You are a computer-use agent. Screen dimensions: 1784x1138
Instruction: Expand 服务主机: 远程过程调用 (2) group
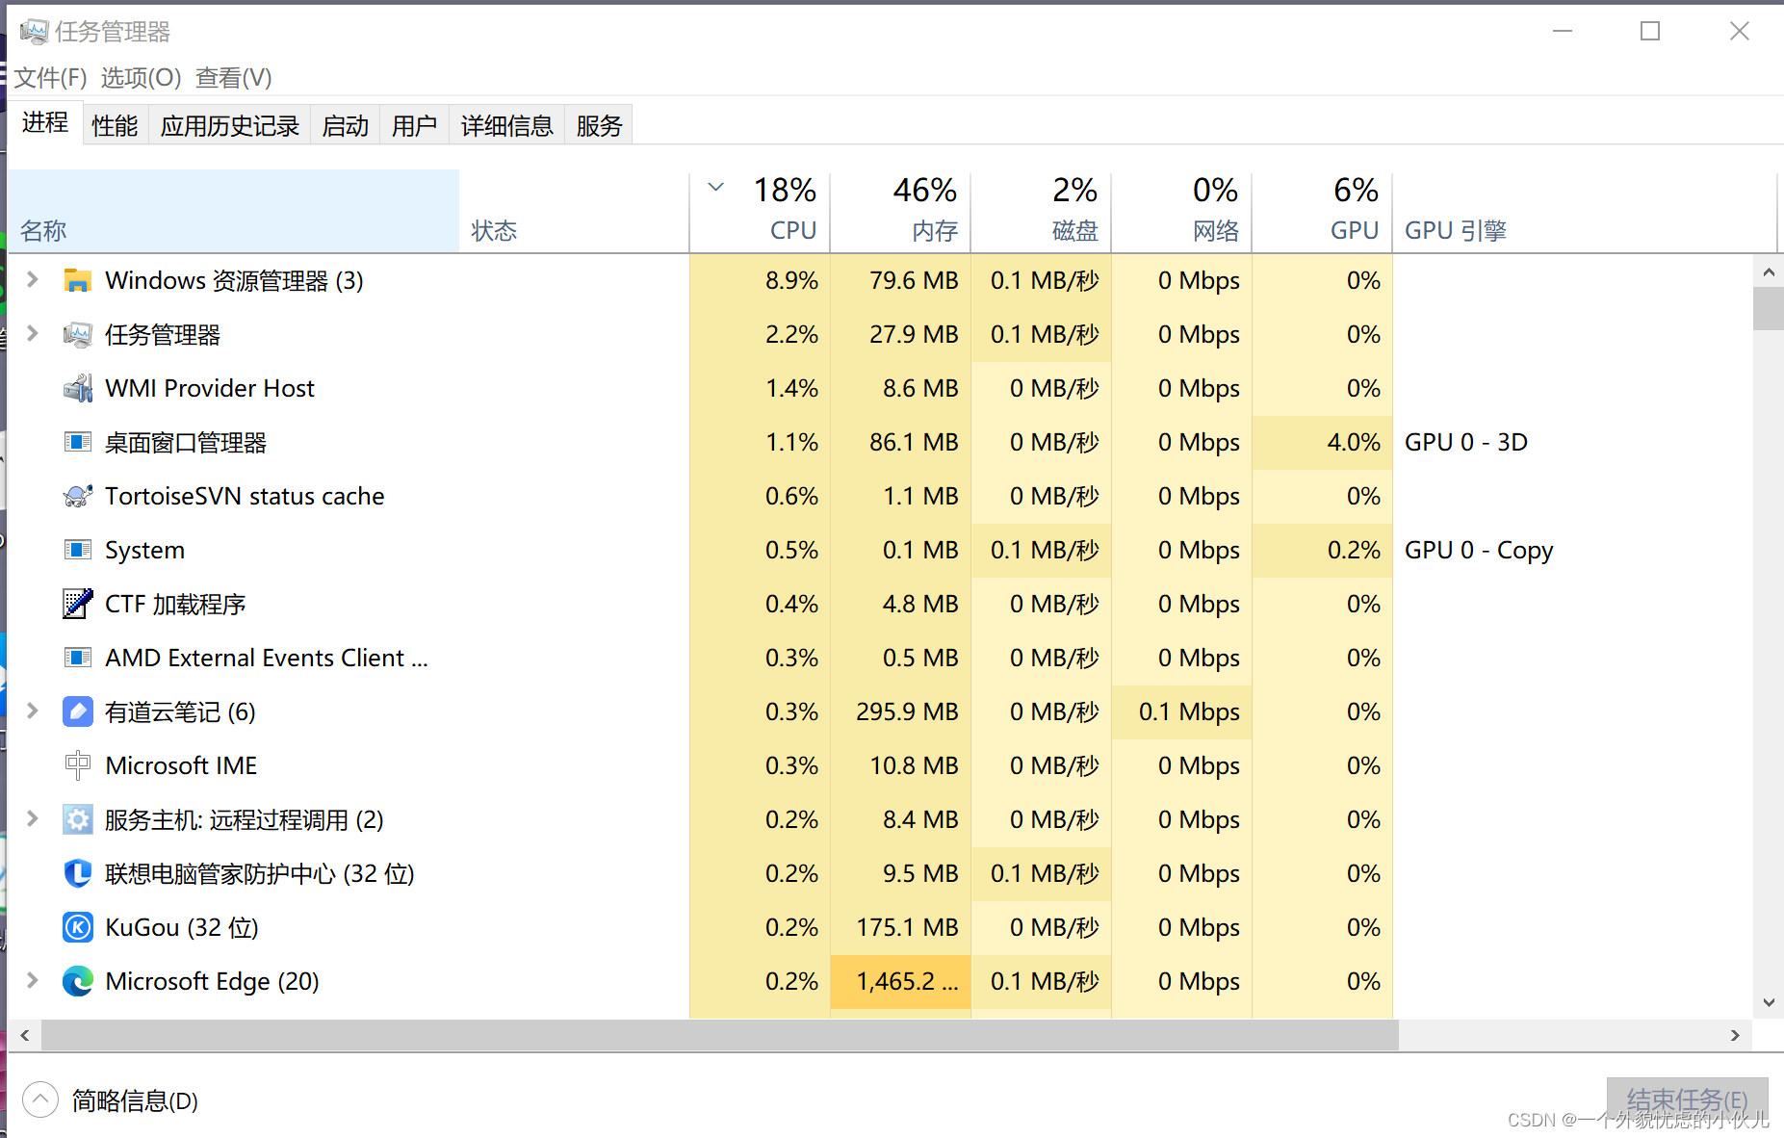tap(32, 818)
